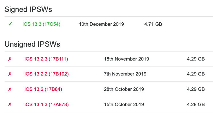Click the Signed IPSWs heading
The image size is (213, 114).
coord(28,9)
